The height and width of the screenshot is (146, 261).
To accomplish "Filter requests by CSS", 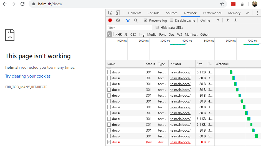I will [x=133, y=35].
